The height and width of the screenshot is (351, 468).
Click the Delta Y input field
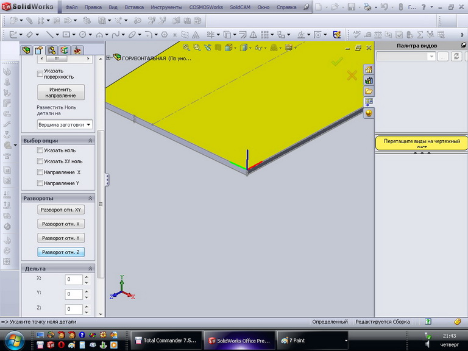pyautogui.click(x=73, y=294)
